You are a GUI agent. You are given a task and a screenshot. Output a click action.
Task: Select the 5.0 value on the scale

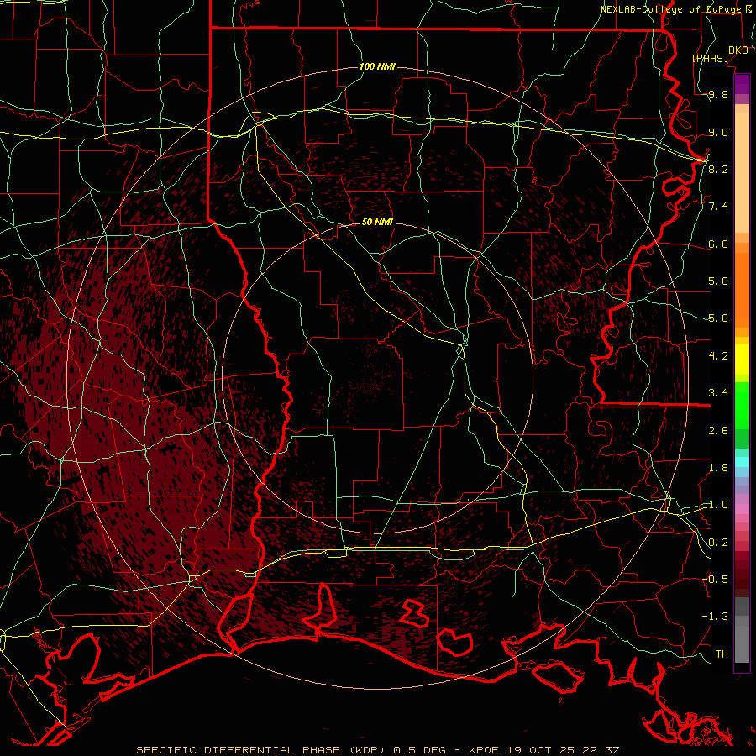coord(718,318)
